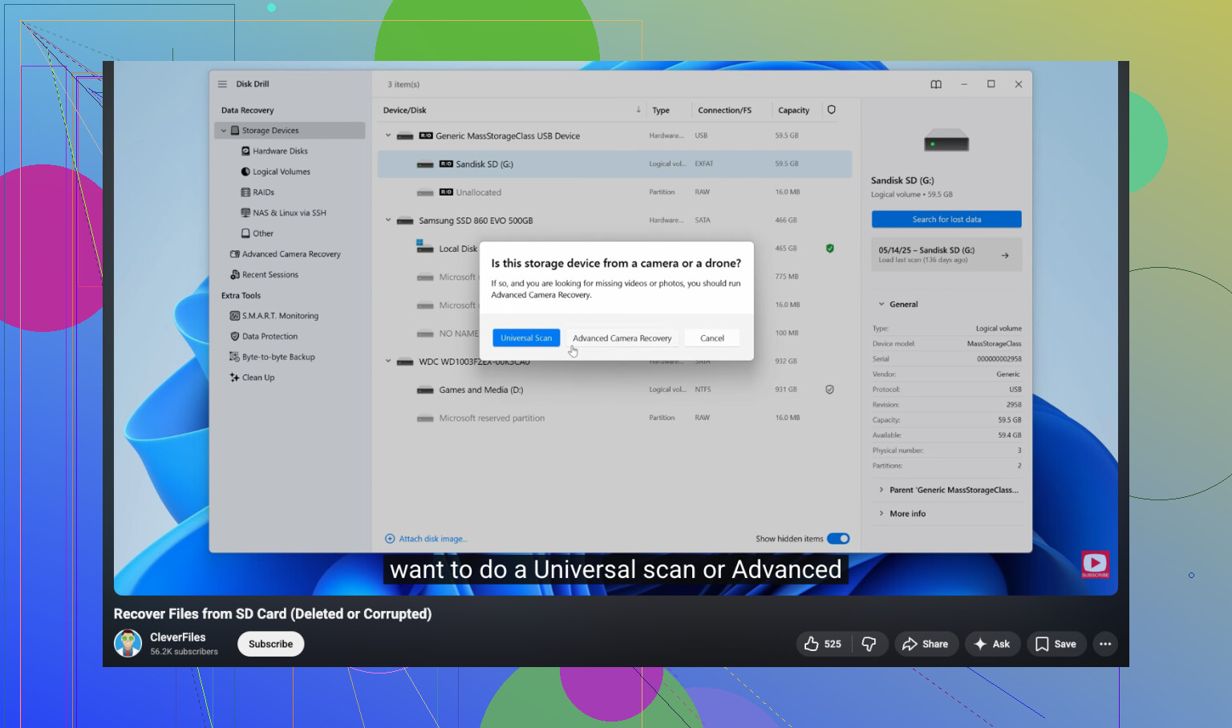Click the shield column header icon

click(x=831, y=110)
